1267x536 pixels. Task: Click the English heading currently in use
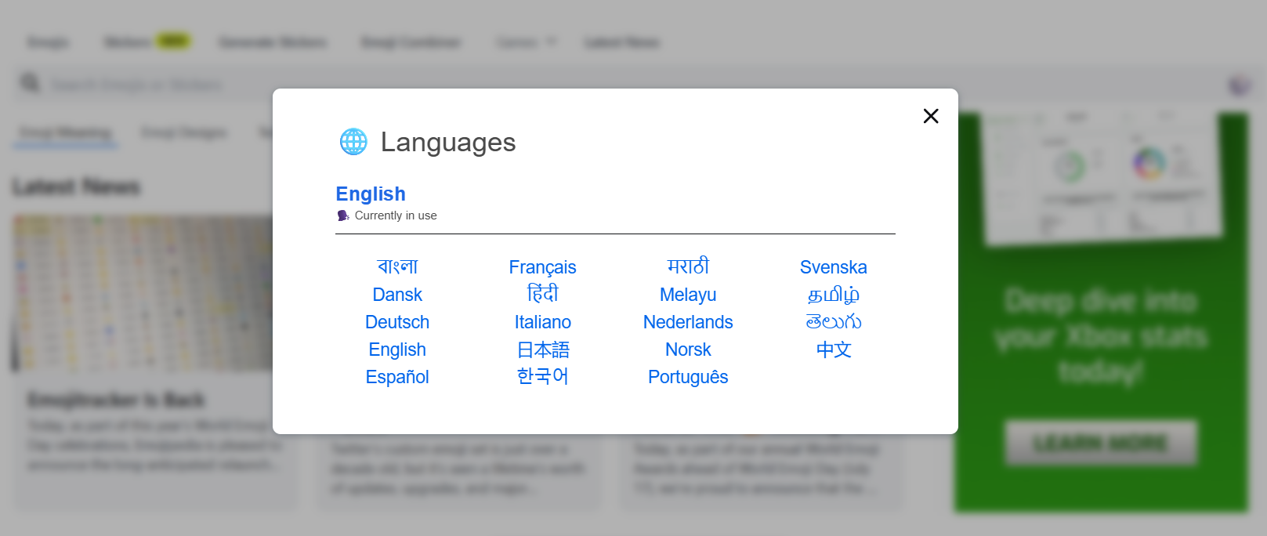(x=371, y=194)
